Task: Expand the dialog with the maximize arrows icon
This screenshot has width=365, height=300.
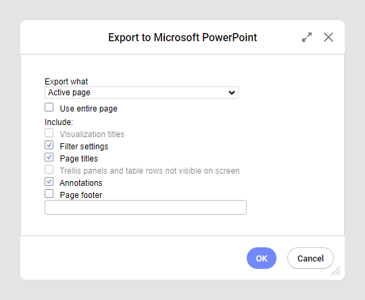Action: pos(307,37)
